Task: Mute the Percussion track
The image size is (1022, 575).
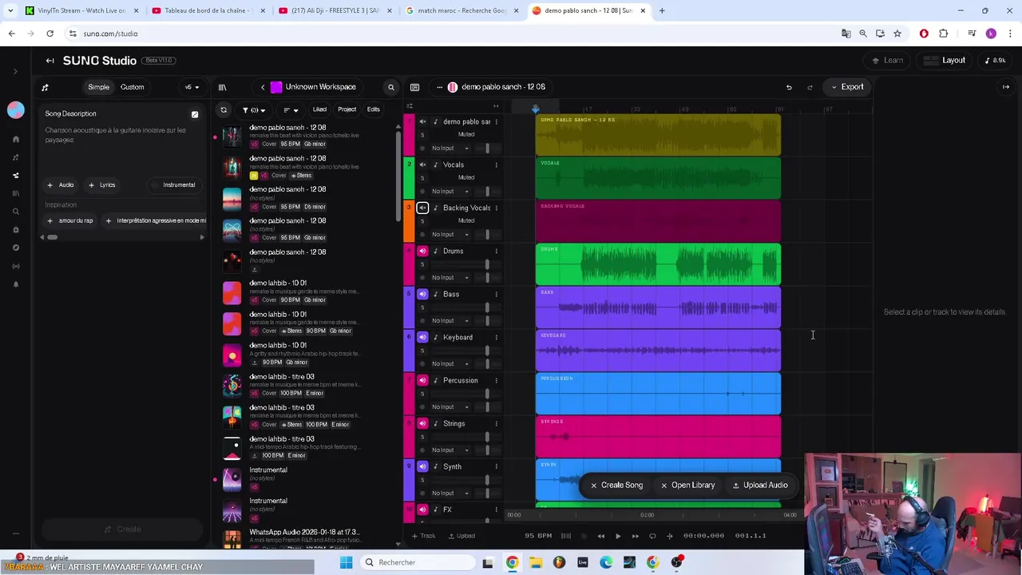Action: click(x=422, y=380)
